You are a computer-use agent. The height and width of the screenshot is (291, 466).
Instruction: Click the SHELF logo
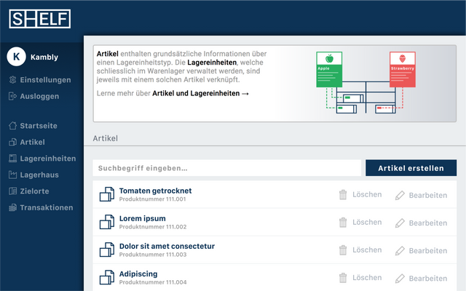tap(40, 19)
